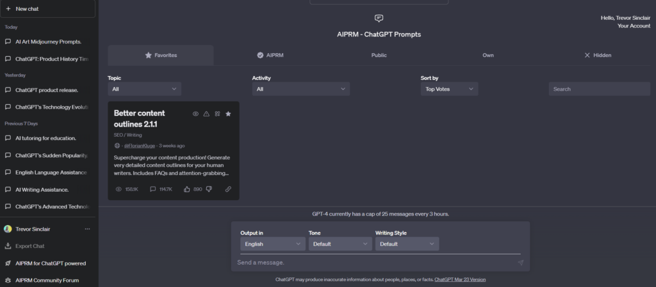
Task: Expand the Tone dropdown
Action: point(340,244)
